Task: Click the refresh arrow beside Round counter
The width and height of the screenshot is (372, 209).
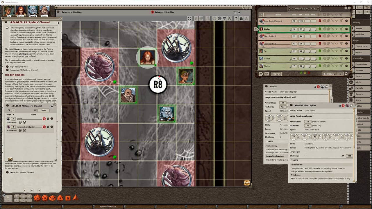Action: coord(346,74)
